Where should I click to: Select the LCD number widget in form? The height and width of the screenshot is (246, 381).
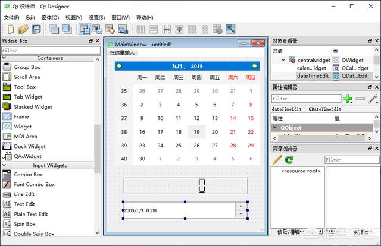(x=185, y=185)
